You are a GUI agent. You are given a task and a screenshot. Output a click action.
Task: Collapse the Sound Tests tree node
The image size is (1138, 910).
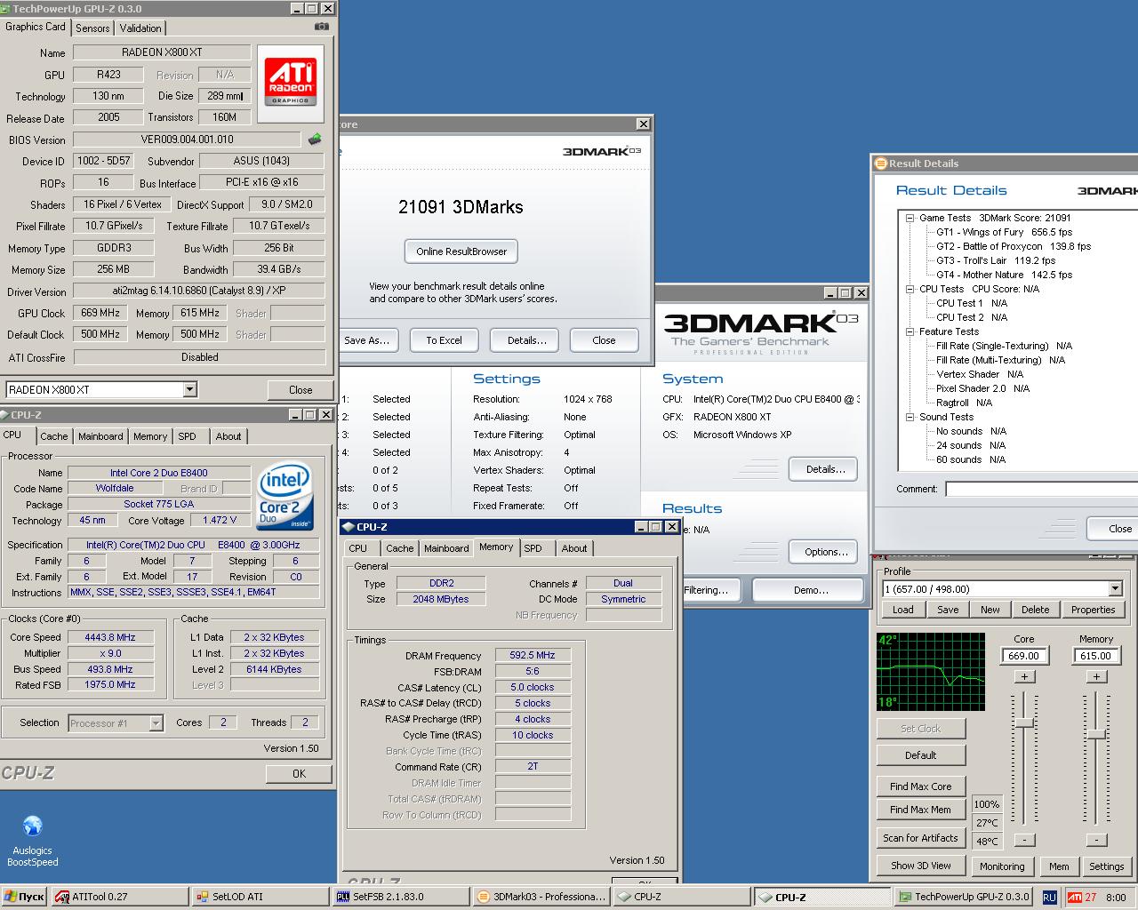coord(910,417)
